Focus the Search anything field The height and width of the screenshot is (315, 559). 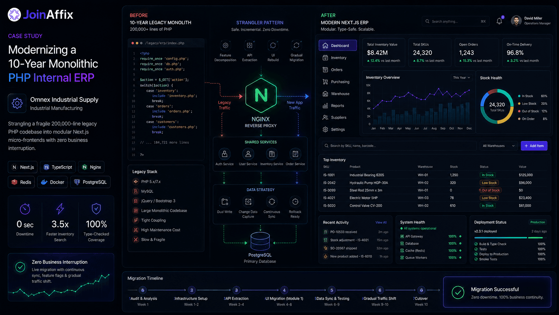click(455, 21)
